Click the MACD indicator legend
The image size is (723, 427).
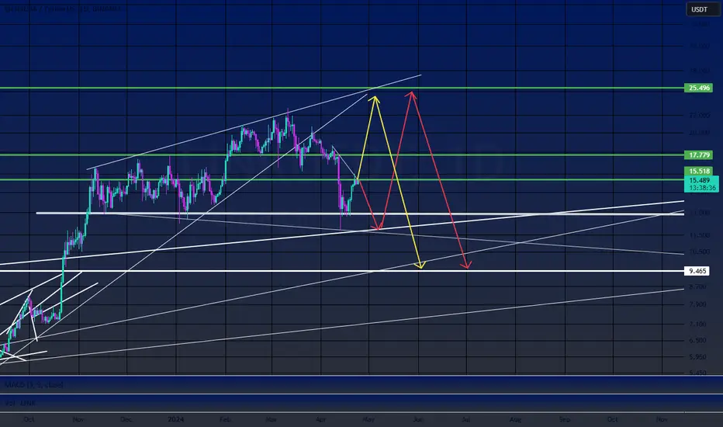click(x=34, y=384)
